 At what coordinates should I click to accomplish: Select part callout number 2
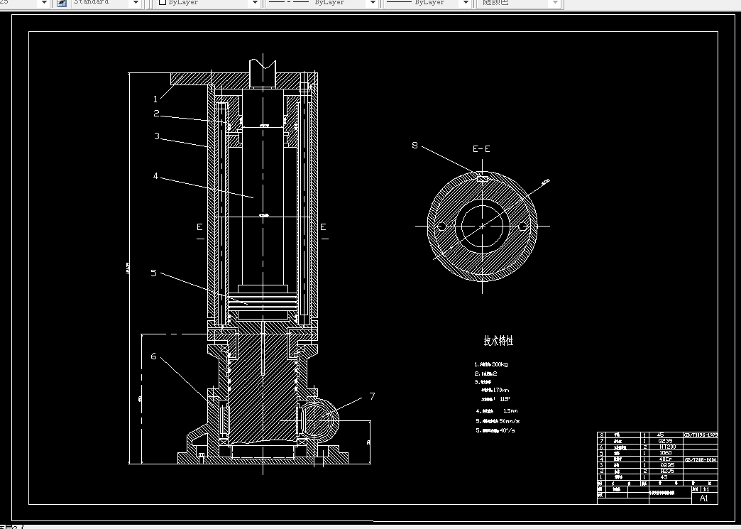point(156,114)
